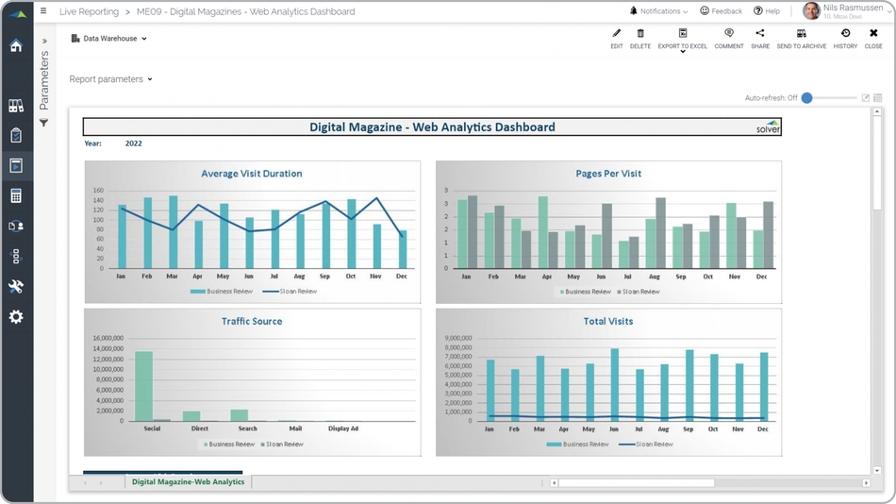
Task: Open the Comment tool
Action: tap(729, 34)
